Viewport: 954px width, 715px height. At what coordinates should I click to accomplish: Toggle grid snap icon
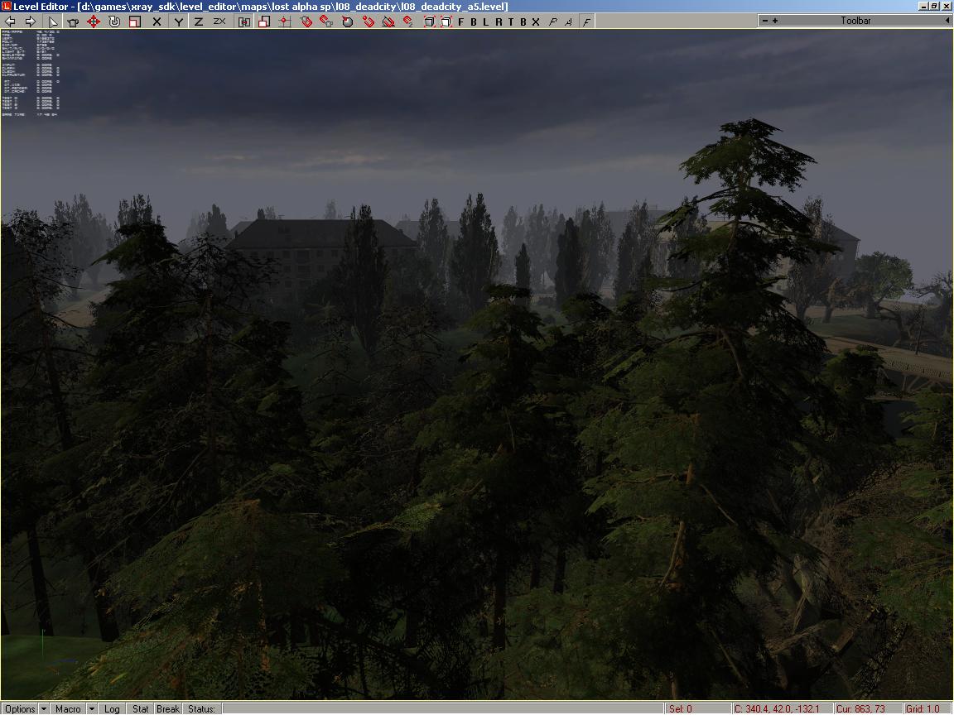coord(284,22)
